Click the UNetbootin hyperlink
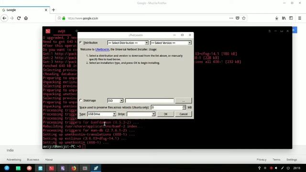Viewport: 306px width, 172px height. click(102, 49)
